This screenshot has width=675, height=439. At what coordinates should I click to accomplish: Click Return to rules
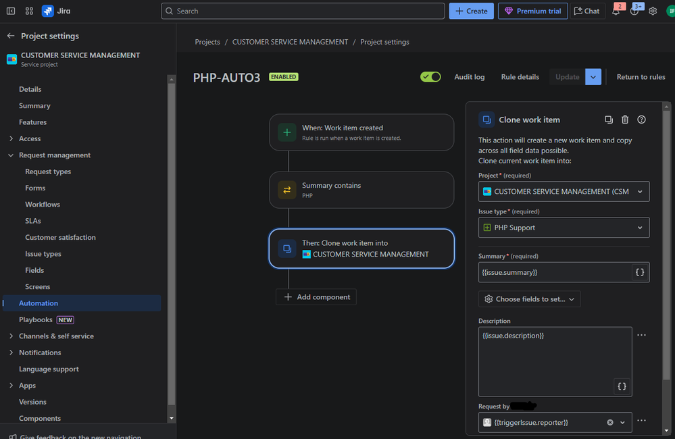(x=641, y=77)
